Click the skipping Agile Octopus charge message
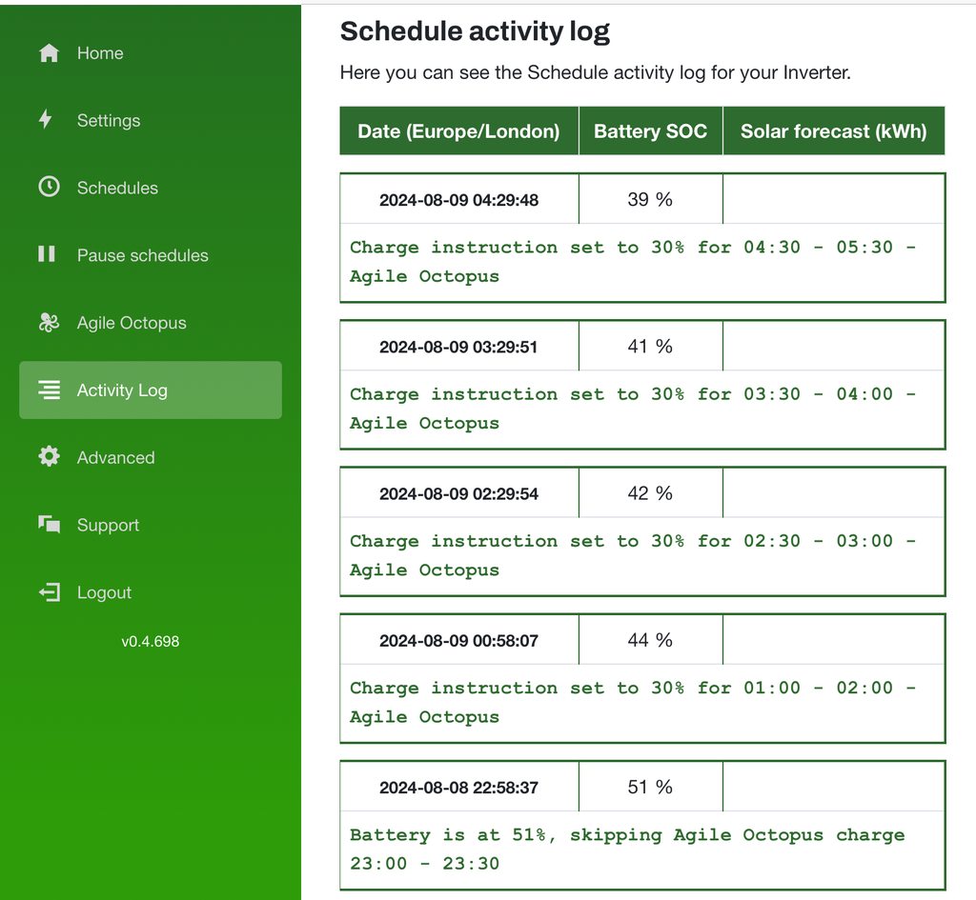Viewport: 976px width, 900px height. (x=626, y=849)
